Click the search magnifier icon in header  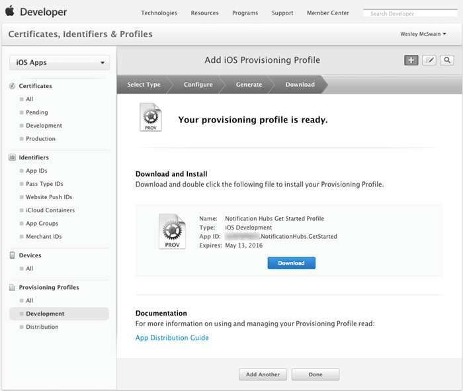447,60
